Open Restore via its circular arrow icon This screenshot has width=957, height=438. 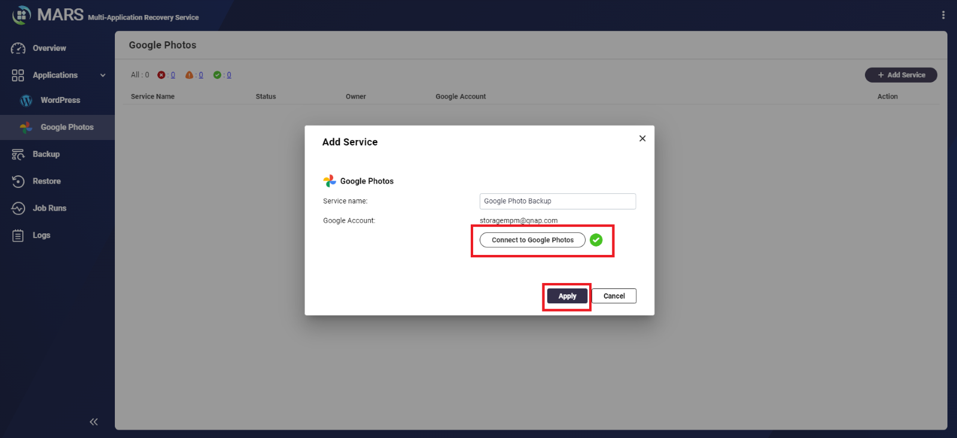pos(18,181)
